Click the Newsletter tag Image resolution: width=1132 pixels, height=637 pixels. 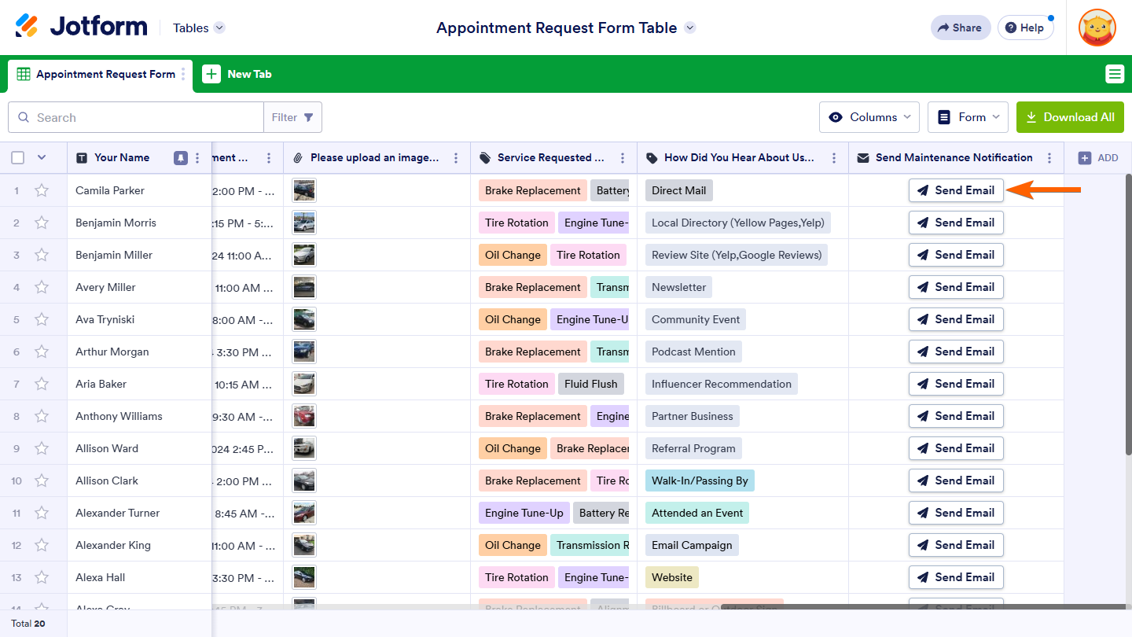(x=679, y=287)
